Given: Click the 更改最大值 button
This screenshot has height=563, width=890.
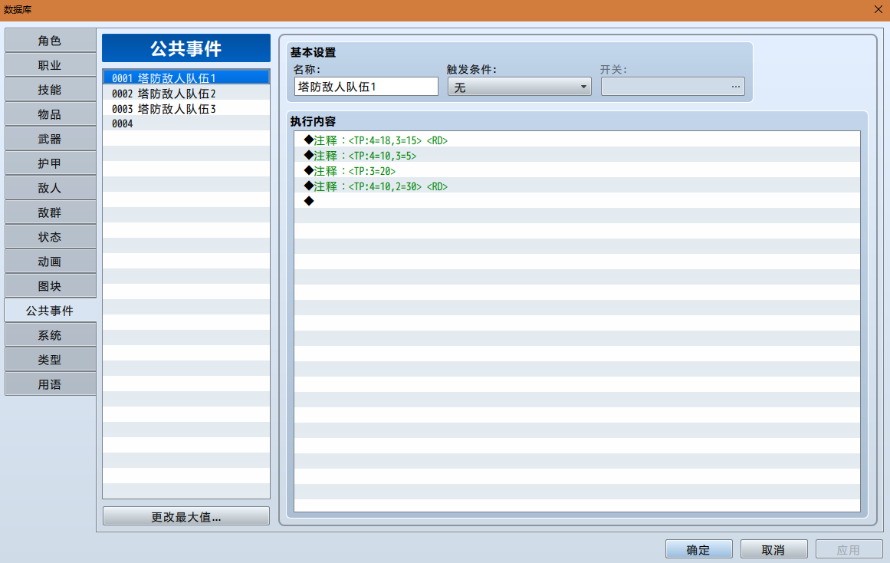Looking at the screenshot, I should [x=186, y=516].
